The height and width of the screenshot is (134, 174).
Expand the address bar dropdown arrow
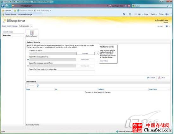[107, 6]
